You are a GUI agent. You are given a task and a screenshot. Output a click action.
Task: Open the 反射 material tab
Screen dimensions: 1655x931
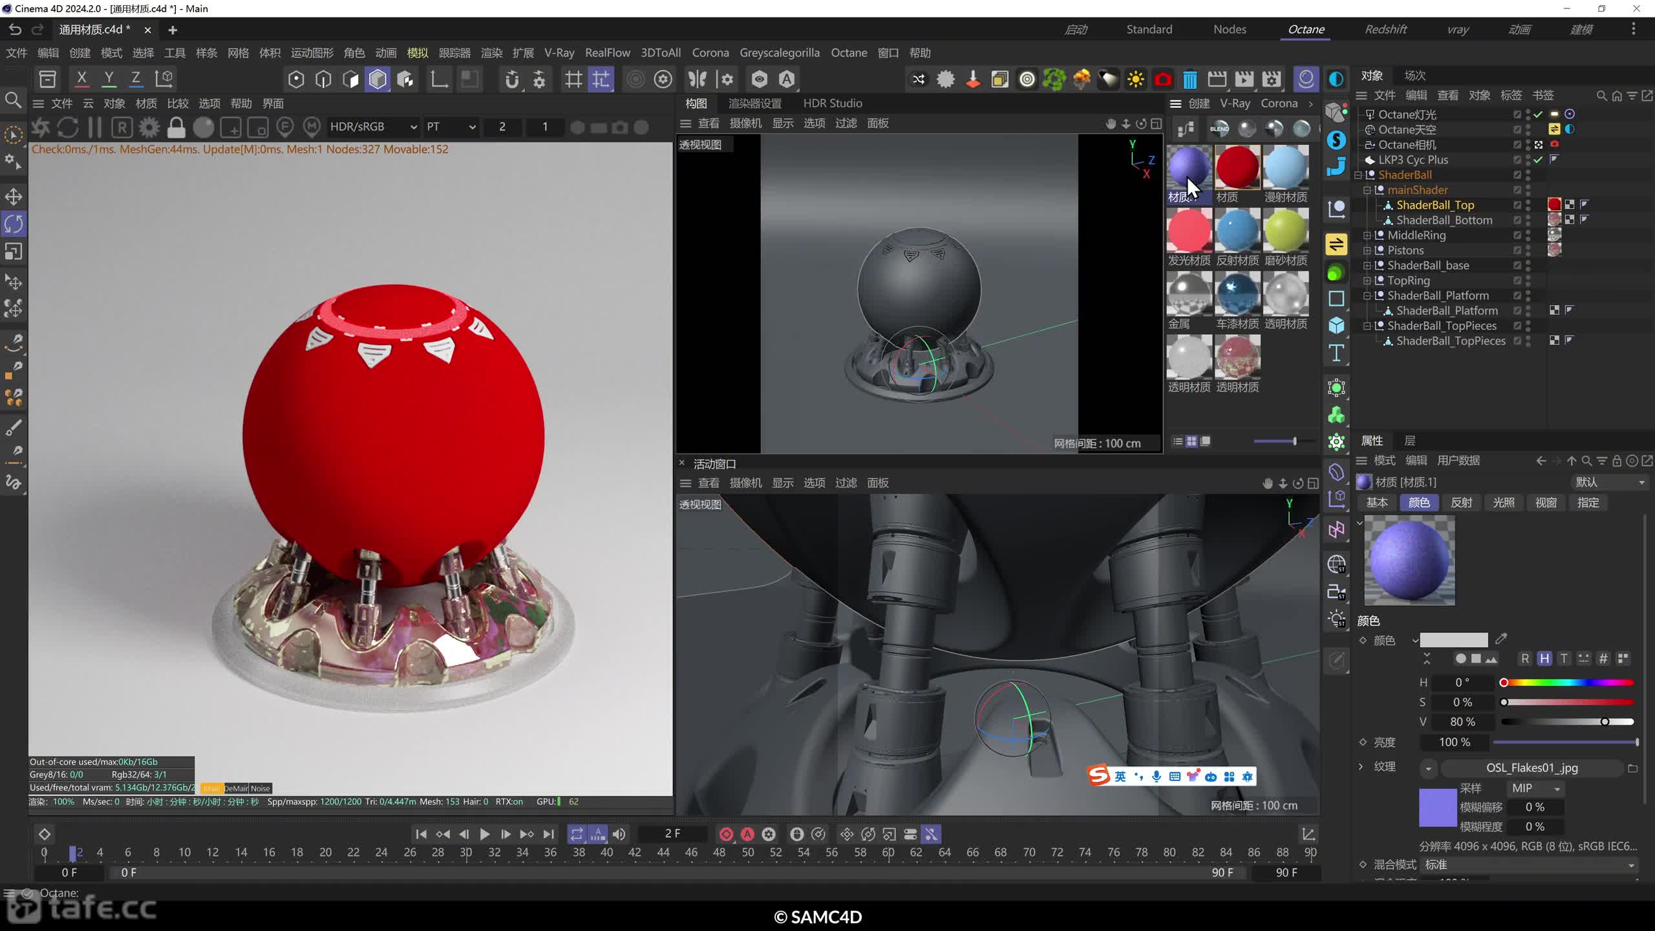click(x=1461, y=502)
